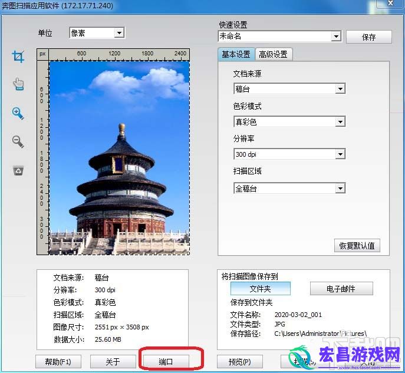Close the scanner application window
Screen dimensions: 405x373
point(390,4)
